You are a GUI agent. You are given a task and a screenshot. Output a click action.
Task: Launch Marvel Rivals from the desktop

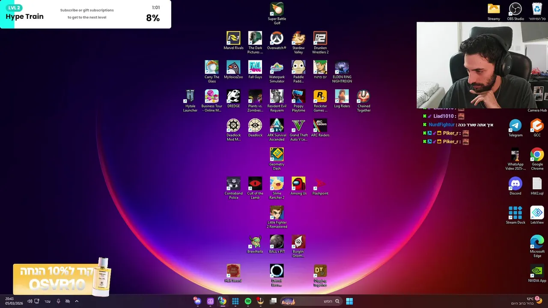click(233, 41)
